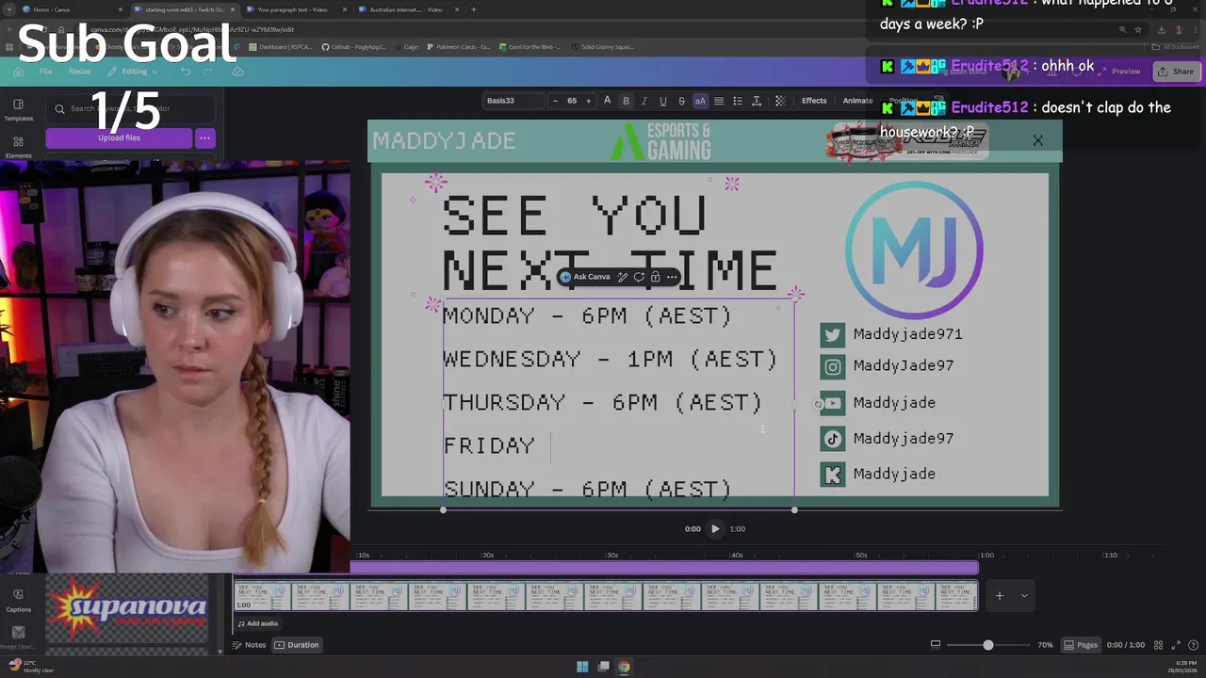Toggle strikethrough formatting
Viewport: 1206px width, 678px height.
click(681, 101)
